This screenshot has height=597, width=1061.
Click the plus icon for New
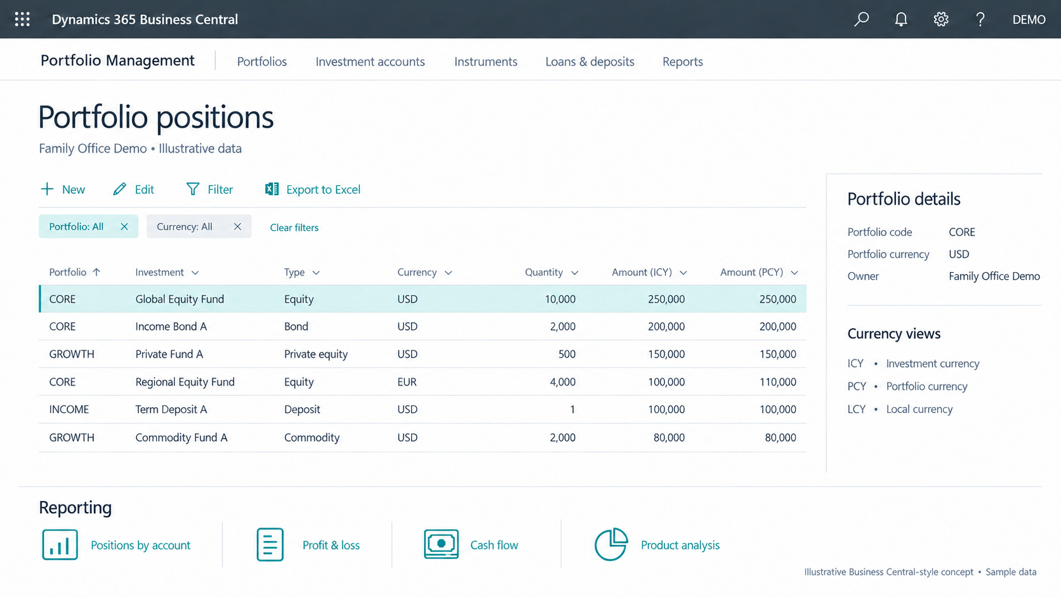pyautogui.click(x=47, y=189)
